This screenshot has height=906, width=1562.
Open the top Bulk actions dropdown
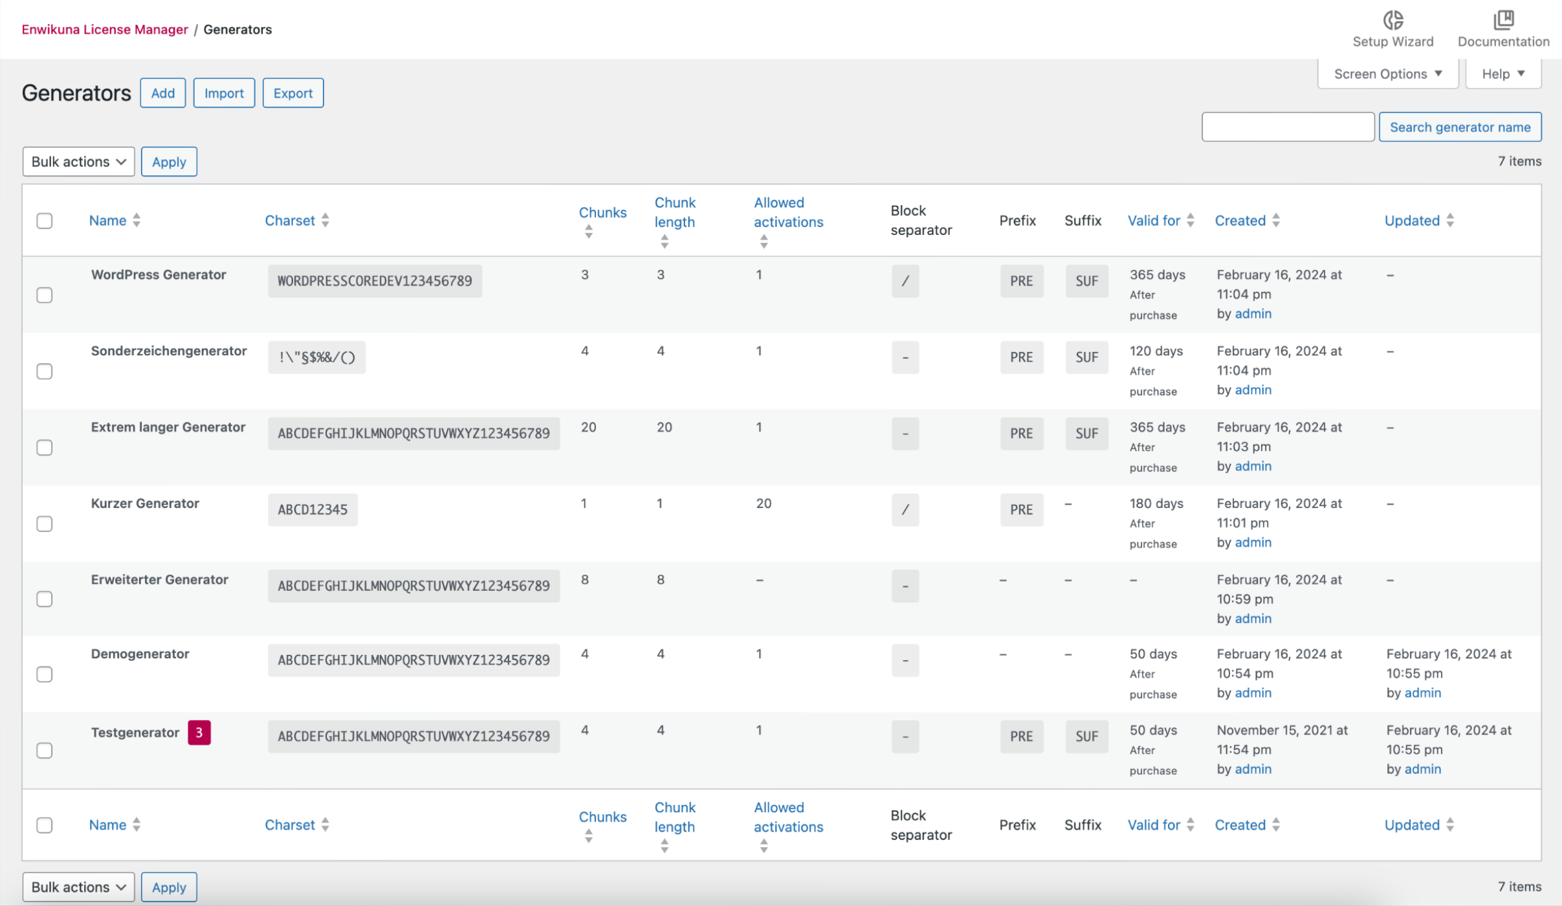78,162
